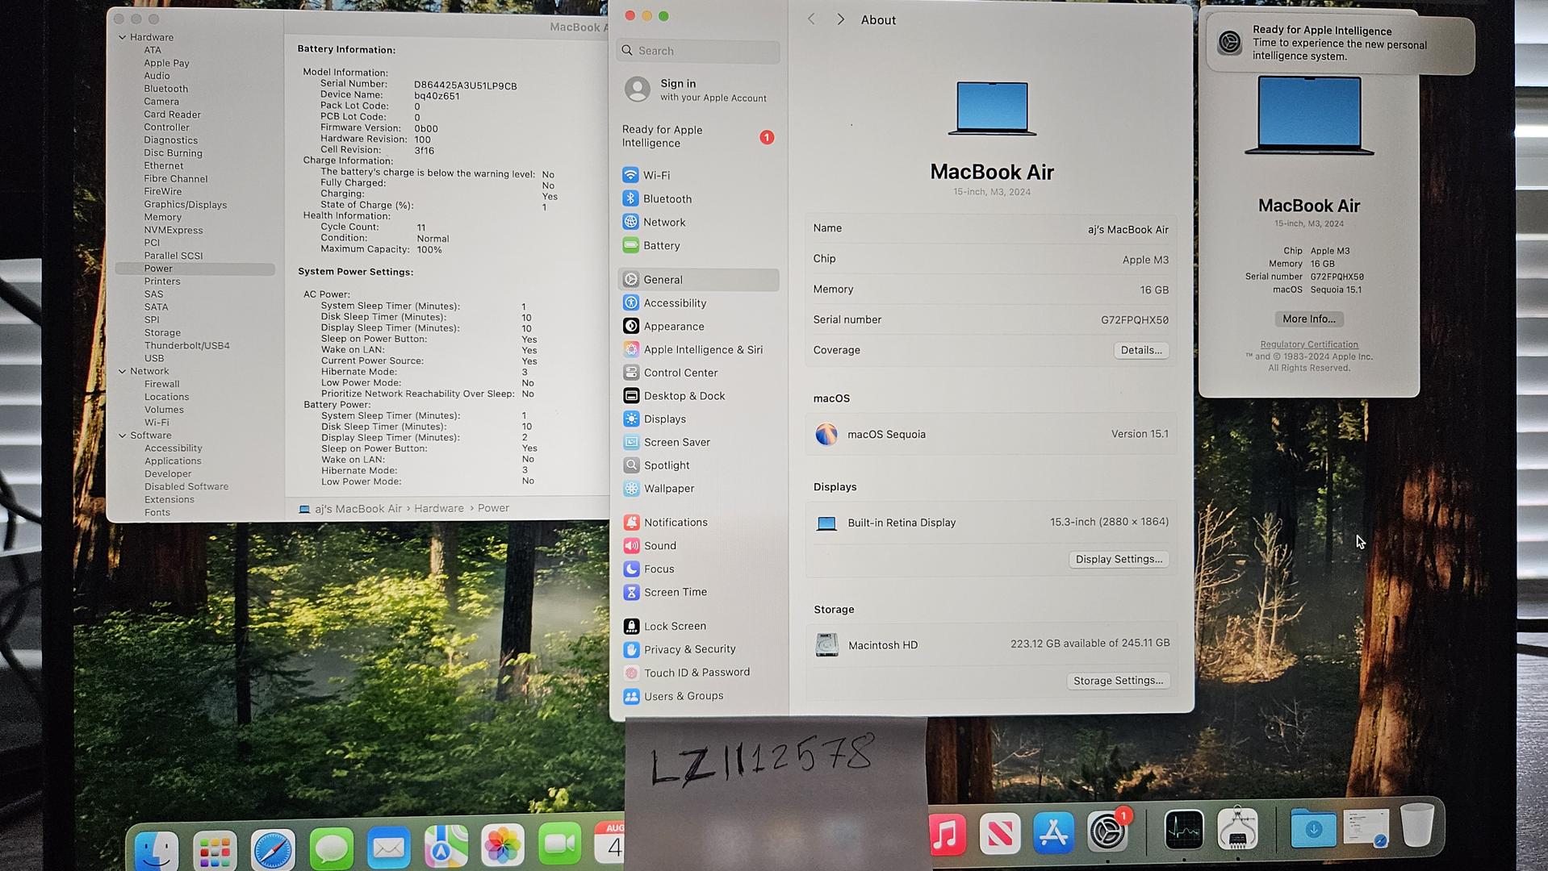
Task: Sign in with your Apple Account
Action: pyautogui.click(x=698, y=90)
